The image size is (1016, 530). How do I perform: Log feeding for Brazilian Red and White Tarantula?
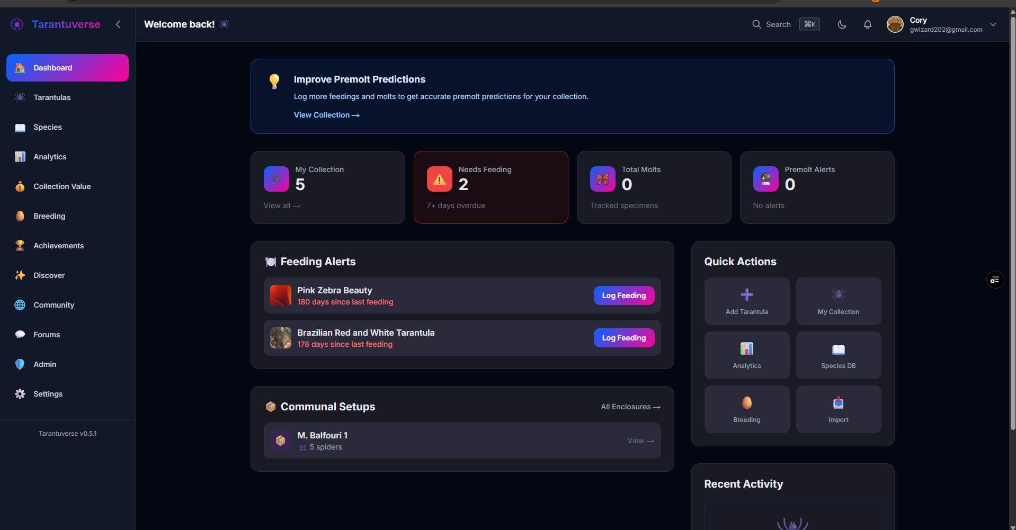(x=624, y=338)
